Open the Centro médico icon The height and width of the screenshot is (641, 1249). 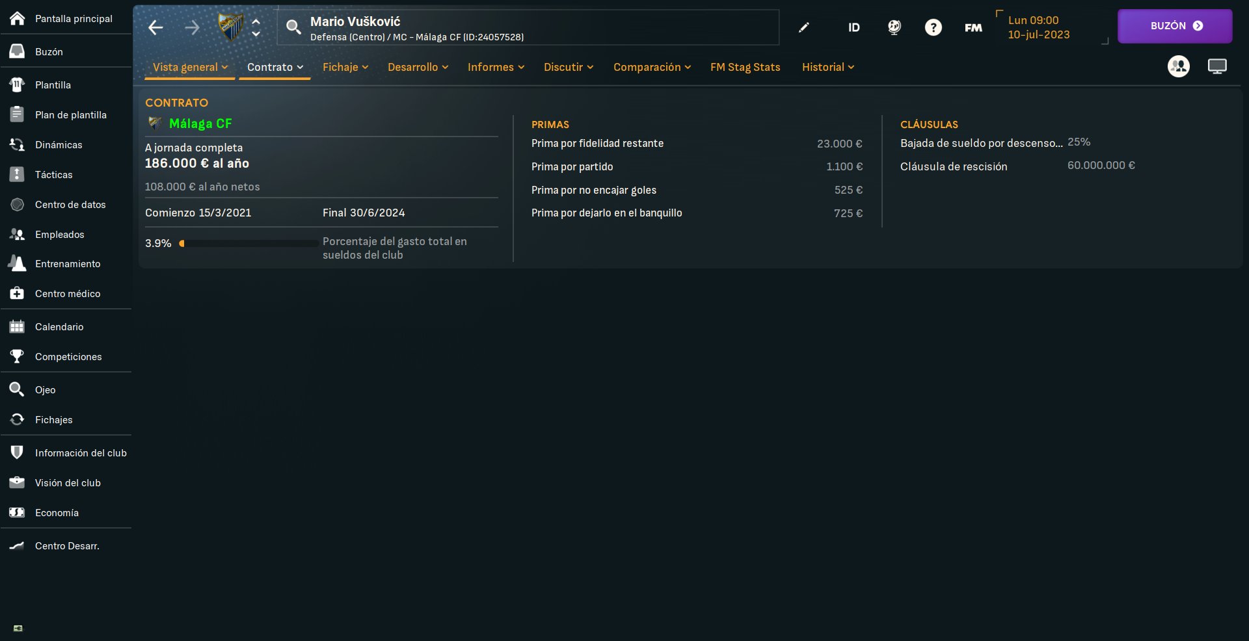pos(18,293)
